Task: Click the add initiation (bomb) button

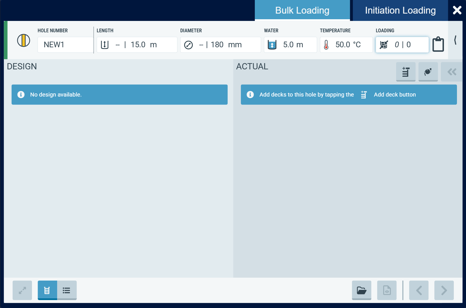Action: (428, 72)
